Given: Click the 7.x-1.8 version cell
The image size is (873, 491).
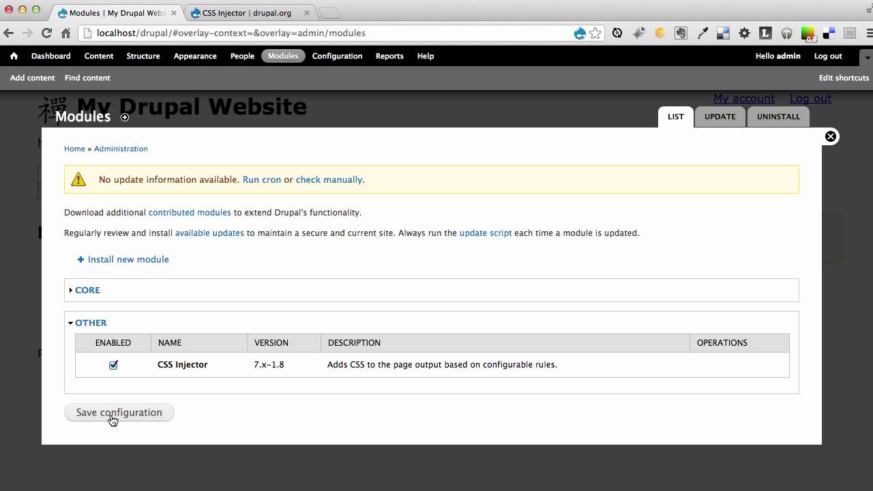Looking at the screenshot, I should click(x=269, y=365).
